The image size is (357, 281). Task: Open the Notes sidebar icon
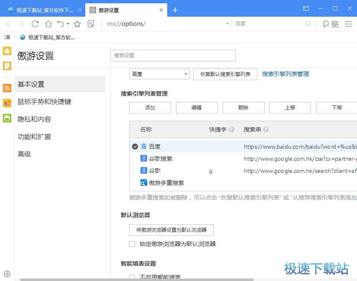[7, 66]
